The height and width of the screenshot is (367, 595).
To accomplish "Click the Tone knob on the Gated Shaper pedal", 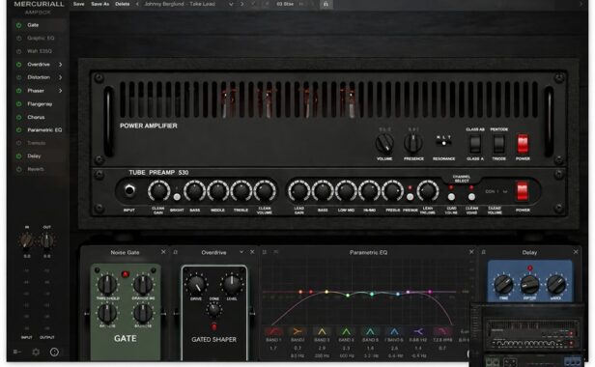I will coord(214,310).
